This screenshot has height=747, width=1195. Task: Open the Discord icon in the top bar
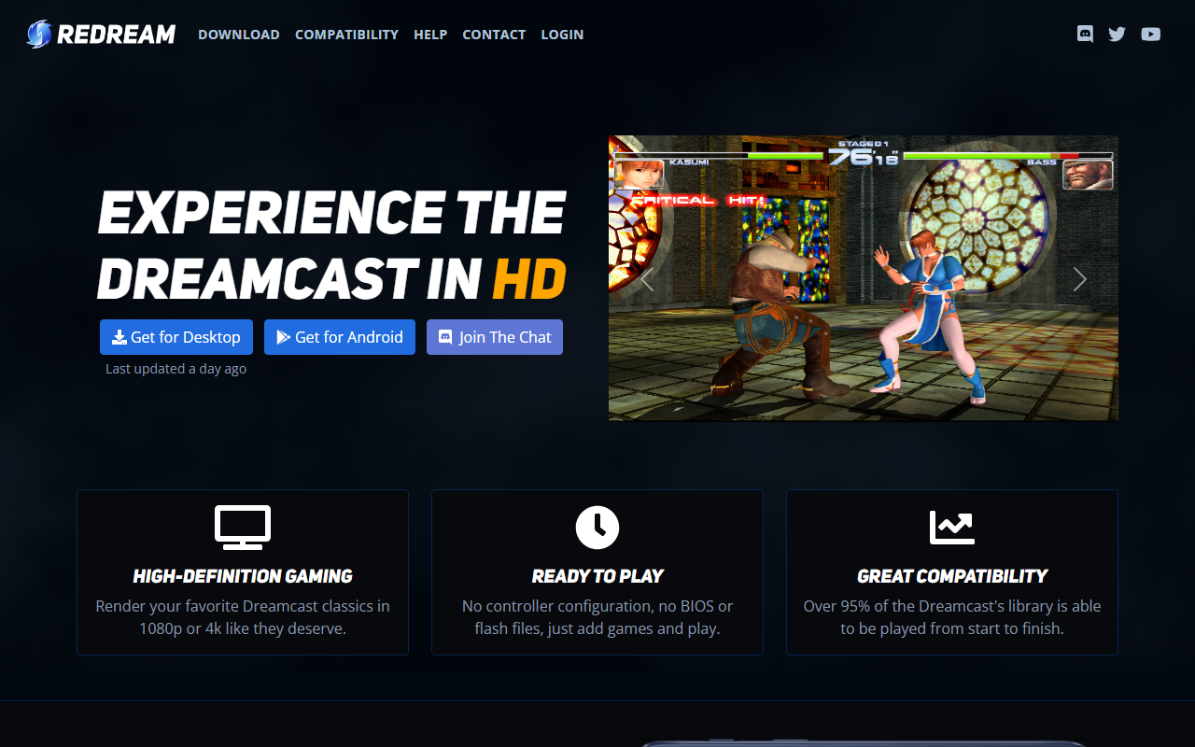click(x=1085, y=35)
